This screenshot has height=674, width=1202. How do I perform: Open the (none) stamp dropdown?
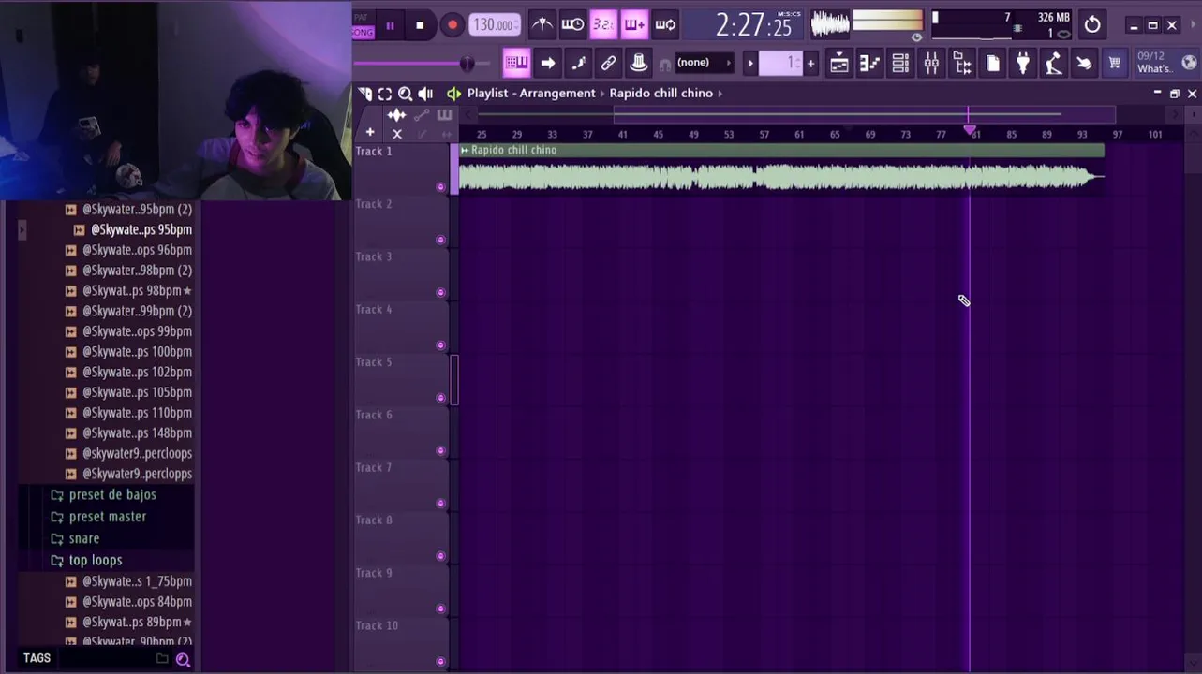tap(704, 63)
